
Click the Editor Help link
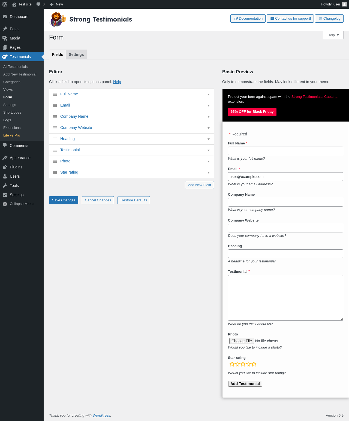(117, 82)
